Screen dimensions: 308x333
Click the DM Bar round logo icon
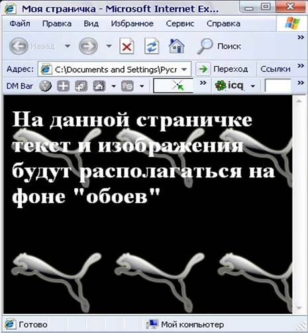[45, 86]
